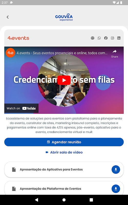The height and width of the screenshot is (205, 128).
Task: Share the YouTube video
Action: point(114,54)
